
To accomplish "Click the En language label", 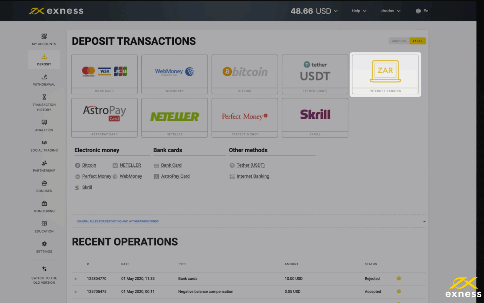I will coord(426,11).
